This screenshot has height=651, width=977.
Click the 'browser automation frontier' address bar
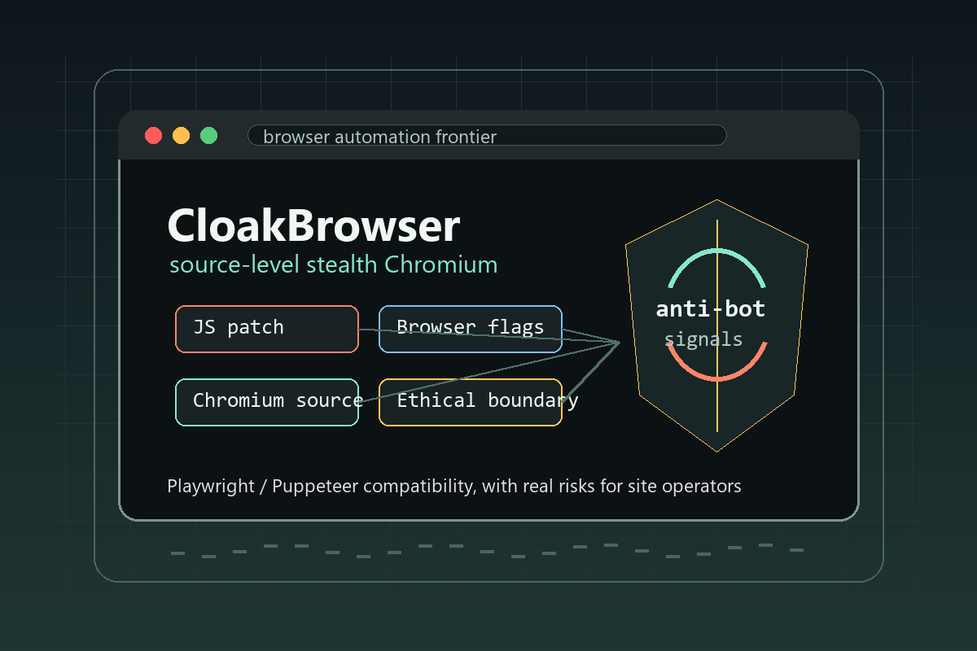[x=487, y=136]
